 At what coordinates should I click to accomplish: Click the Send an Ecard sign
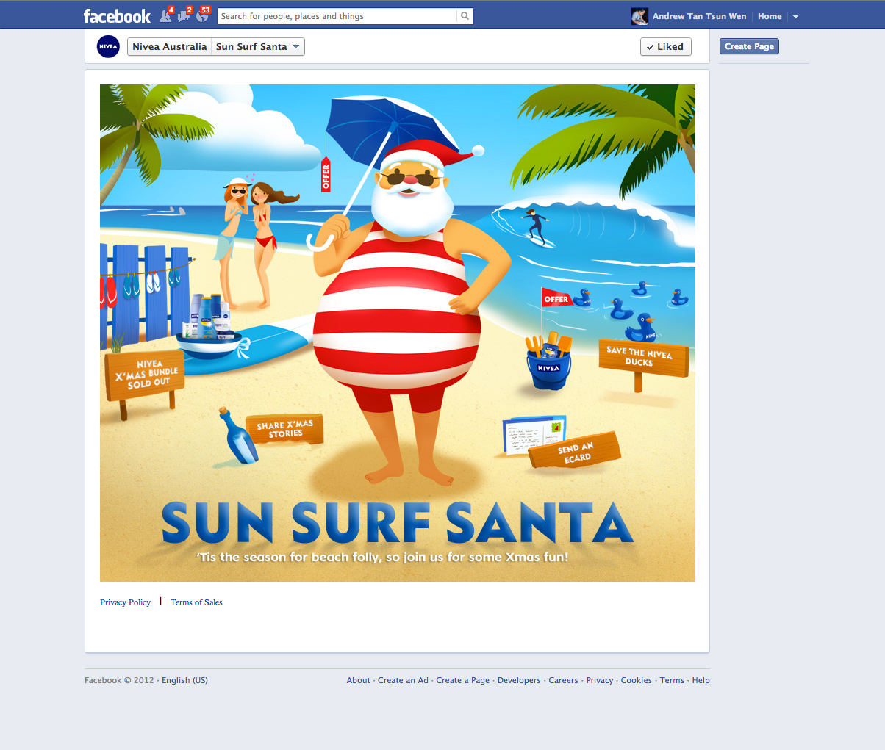pos(575,450)
